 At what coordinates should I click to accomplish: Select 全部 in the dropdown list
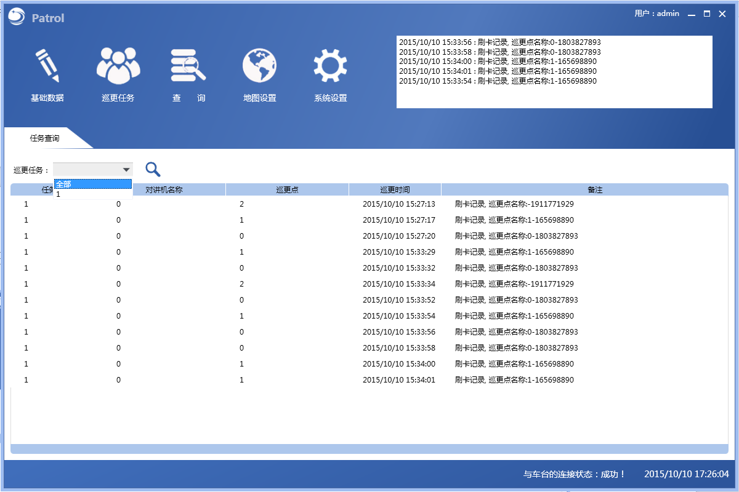(x=92, y=184)
